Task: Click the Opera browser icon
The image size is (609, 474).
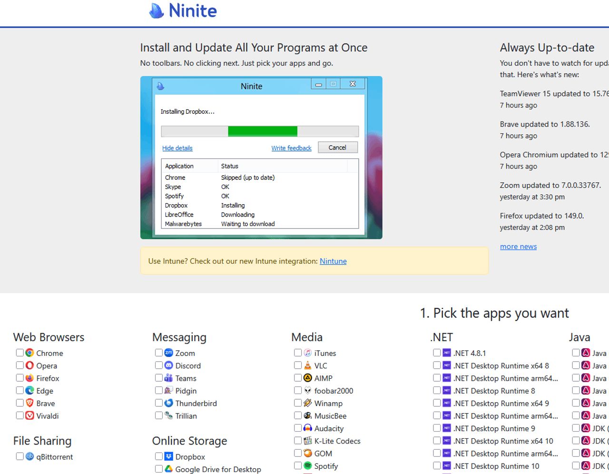Action: point(29,365)
